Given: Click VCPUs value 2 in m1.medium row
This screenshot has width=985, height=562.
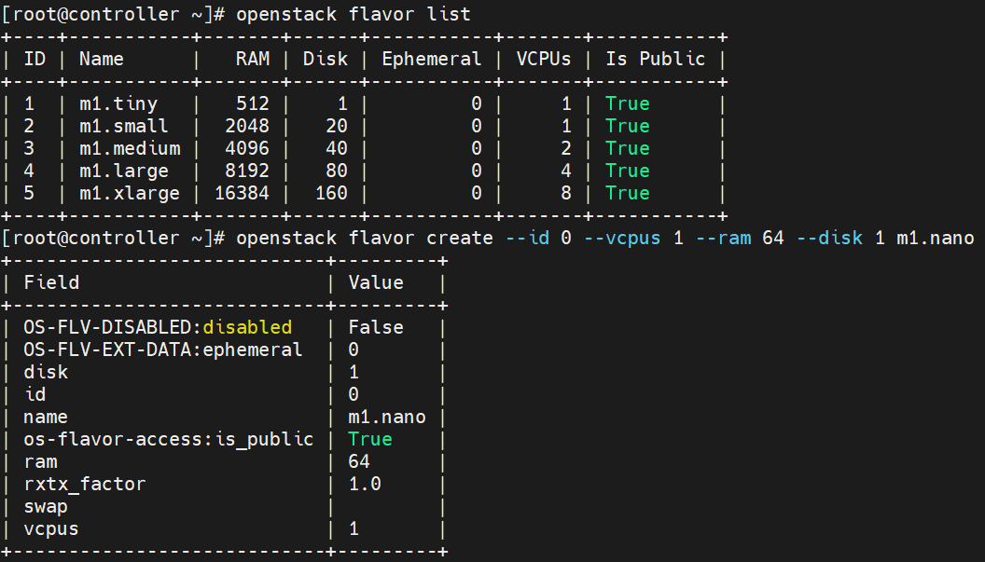Looking at the screenshot, I should pyautogui.click(x=566, y=148).
